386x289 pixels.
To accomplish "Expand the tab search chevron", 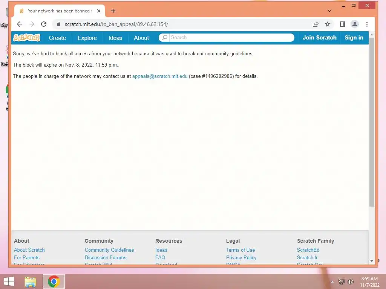I will click(329, 11).
